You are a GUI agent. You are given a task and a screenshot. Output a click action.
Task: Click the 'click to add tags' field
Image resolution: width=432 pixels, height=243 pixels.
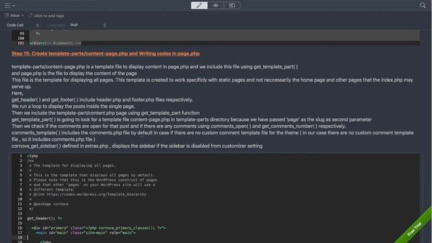point(49,16)
